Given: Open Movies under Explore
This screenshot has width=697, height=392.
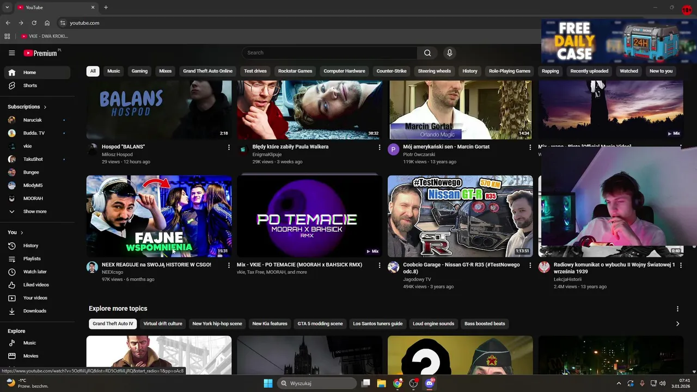Looking at the screenshot, I should tap(37, 356).
